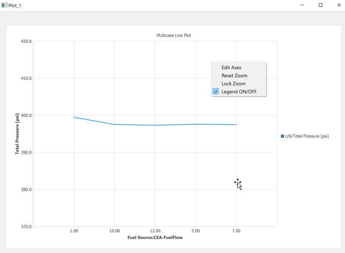Enable Lock Zoom from context menu
The width and height of the screenshot is (345, 253).
(x=233, y=84)
